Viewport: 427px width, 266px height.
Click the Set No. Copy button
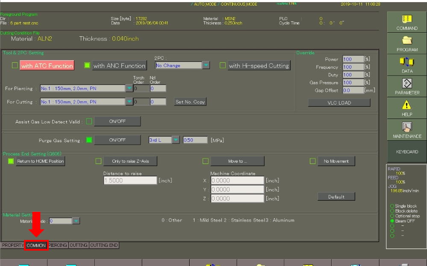click(190, 102)
